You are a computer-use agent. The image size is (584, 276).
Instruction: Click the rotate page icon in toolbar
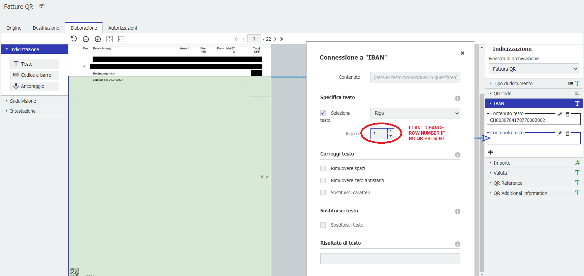[x=74, y=39]
